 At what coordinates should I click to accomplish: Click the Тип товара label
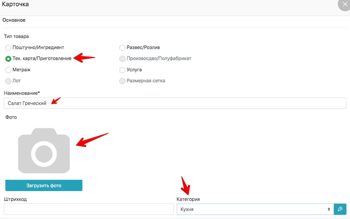tap(16, 37)
